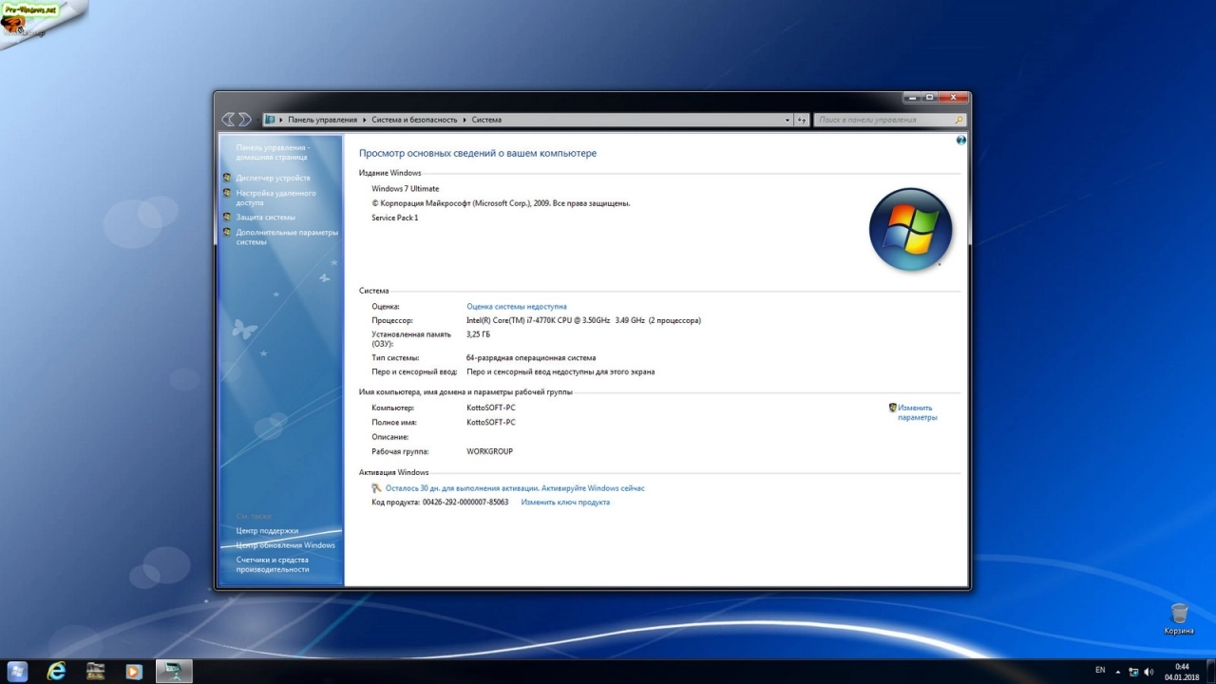This screenshot has height=684, width=1216.
Task: Open Защита системы link
Action: (x=265, y=217)
